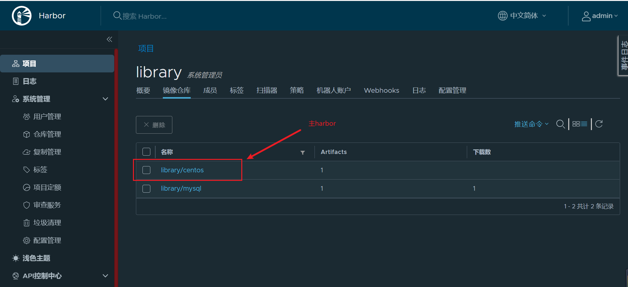628x287 pixels.
Task: Expand the API控制中心 section chevron
Action: pyautogui.click(x=105, y=276)
